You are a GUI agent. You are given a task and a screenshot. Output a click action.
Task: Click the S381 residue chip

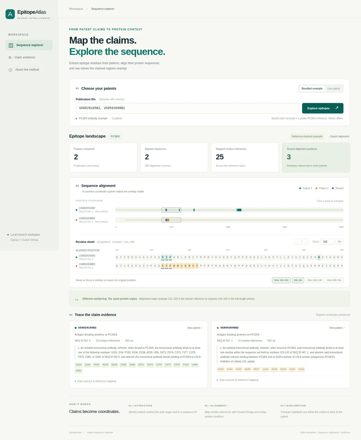pyautogui.click(x=79, y=371)
